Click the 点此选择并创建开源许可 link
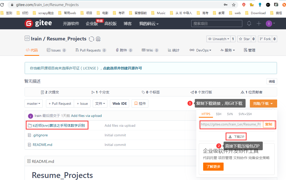Viewport: 286px width, 180px height. pos(122,68)
